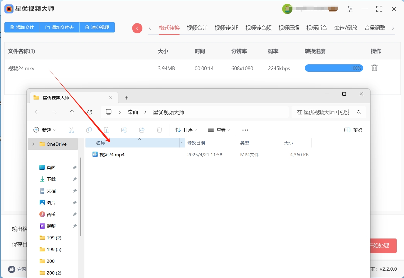
Task: Toggle pin for 下载 in sidebar
Action: (x=75, y=179)
